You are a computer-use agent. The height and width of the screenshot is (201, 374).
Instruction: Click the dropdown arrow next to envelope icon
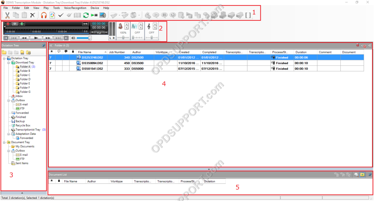point(119,15)
